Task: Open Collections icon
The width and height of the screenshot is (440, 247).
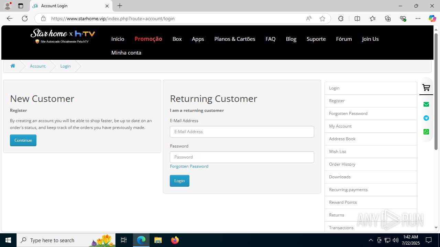Action: (388, 19)
